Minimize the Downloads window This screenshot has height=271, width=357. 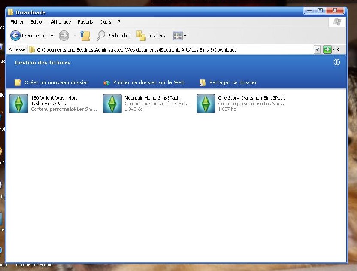coord(309,11)
